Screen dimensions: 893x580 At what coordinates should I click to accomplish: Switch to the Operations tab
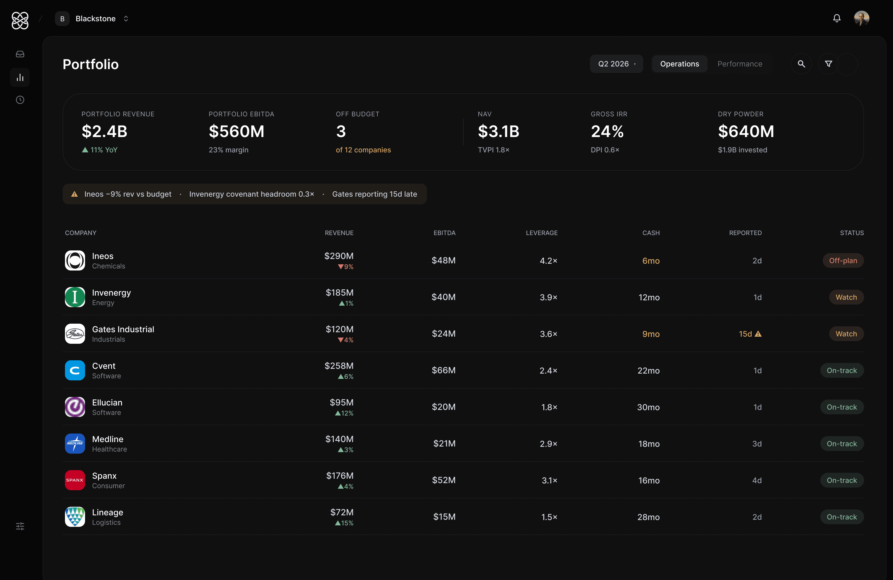point(679,64)
